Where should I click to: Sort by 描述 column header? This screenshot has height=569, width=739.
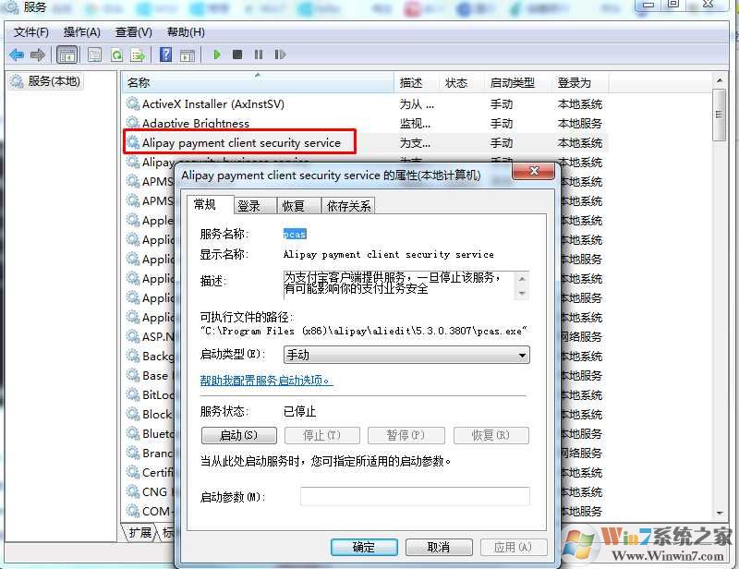pos(417,83)
